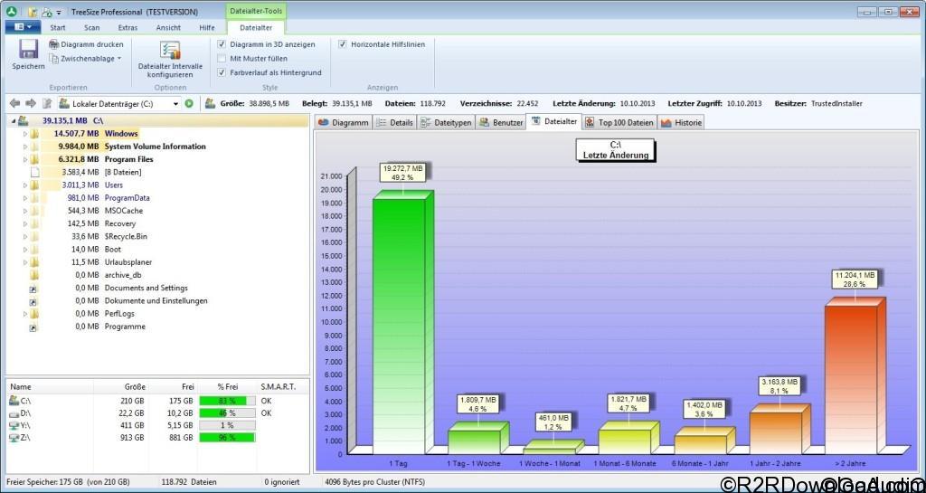
Task: Click the Speichern save icon
Action: coord(27,49)
